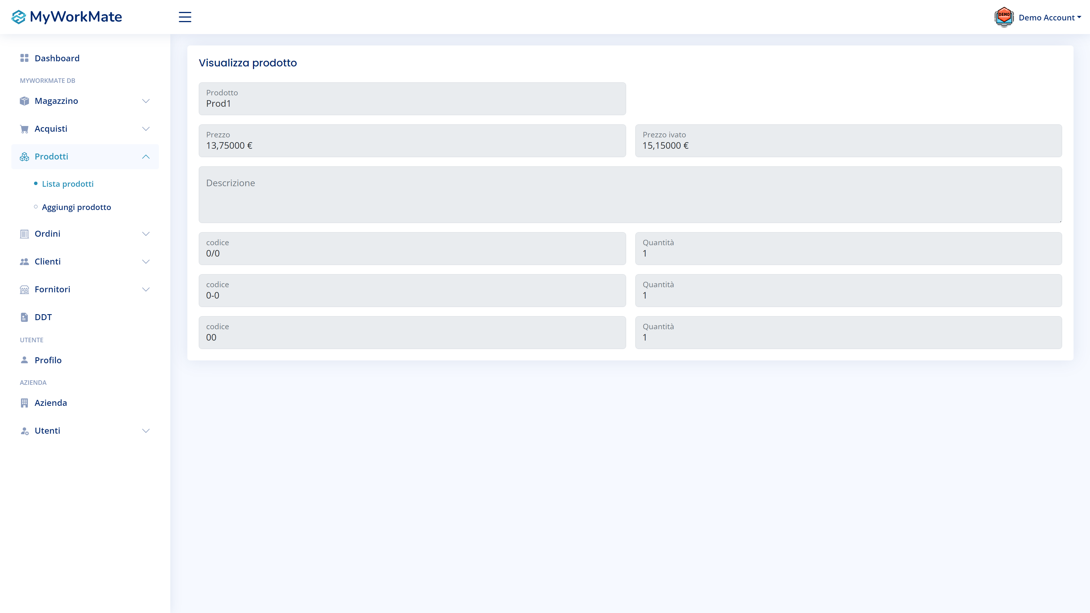Click the MyWorkMate logo icon
Screen dimensions: 1090x613
point(19,17)
